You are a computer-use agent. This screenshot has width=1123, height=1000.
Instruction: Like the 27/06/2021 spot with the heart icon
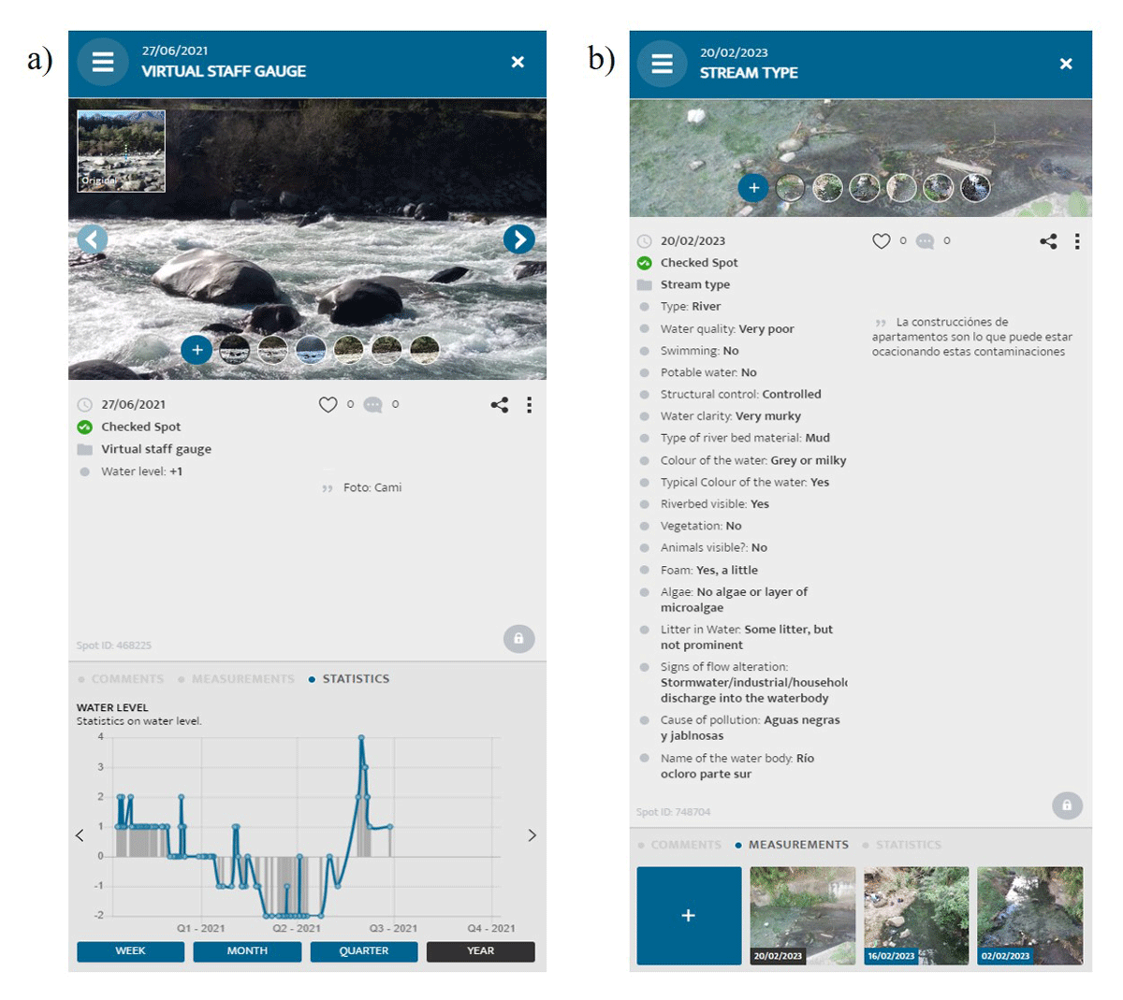(328, 405)
